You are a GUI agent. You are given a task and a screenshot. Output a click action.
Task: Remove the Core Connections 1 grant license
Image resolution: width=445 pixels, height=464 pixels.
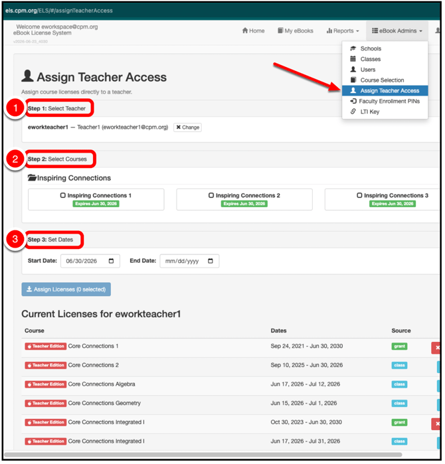(437, 349)
